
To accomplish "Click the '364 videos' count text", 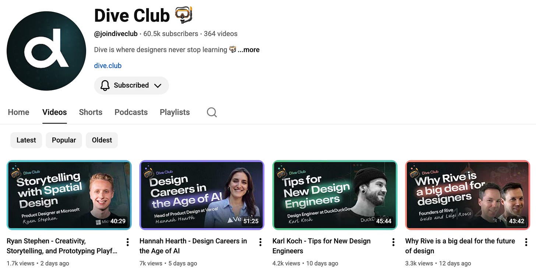I will click(221, 34).
